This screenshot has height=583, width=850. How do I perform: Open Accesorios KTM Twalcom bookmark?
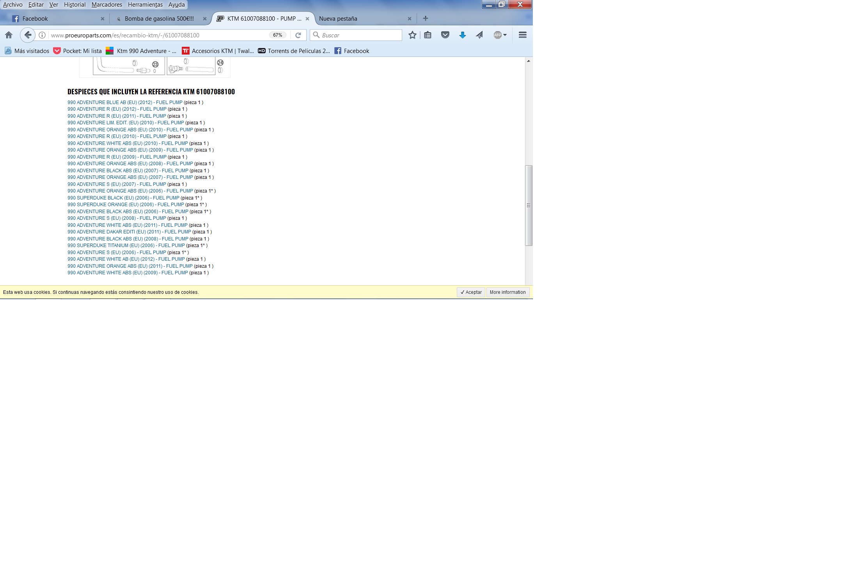[218, 51]
